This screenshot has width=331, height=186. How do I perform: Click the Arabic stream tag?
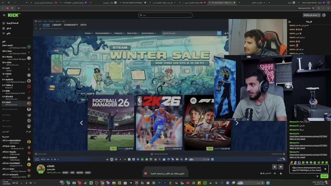(65, 173)
